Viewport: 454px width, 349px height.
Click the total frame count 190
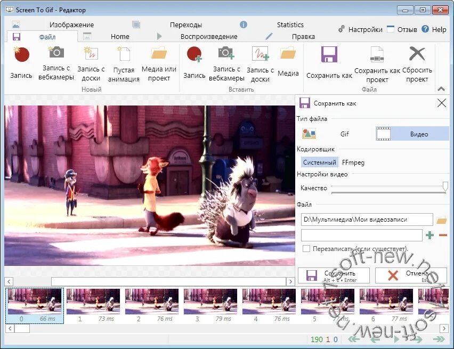pos(317,339)
